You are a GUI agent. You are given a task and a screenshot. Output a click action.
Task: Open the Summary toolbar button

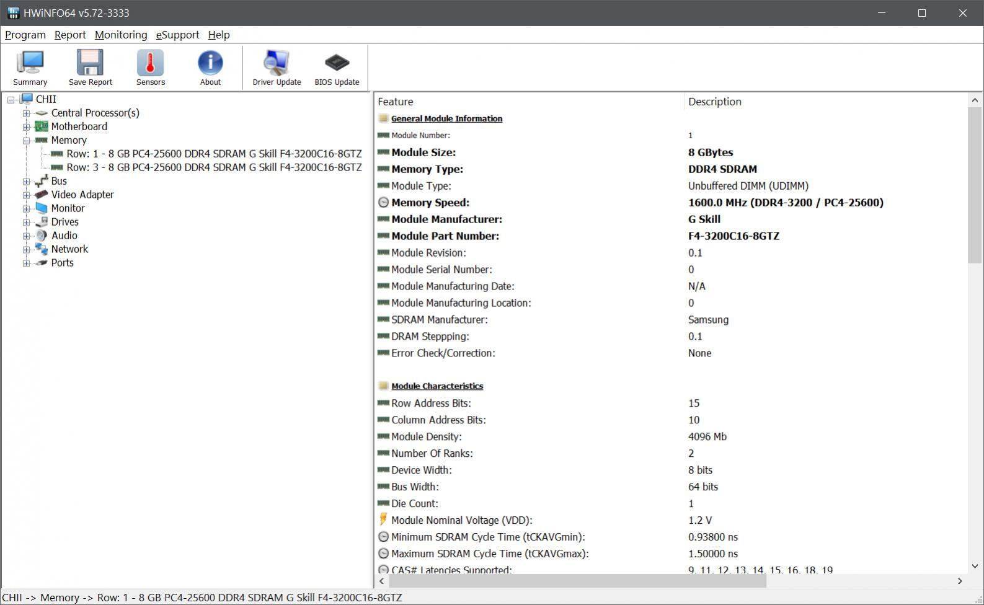click(30, 68)
